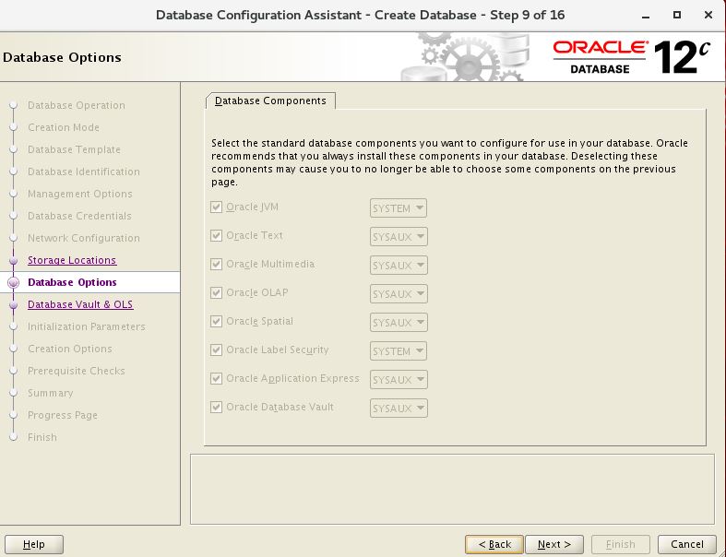The height and width of the screenshot is (557, 726).
Task: Click the Database Template step
Action: click(74, 149)
